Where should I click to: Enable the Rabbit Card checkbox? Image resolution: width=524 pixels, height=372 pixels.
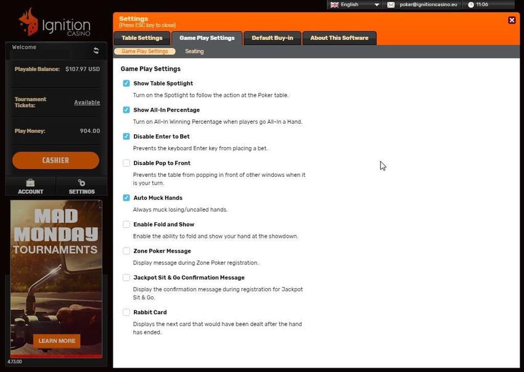click(x=126, y=312)
